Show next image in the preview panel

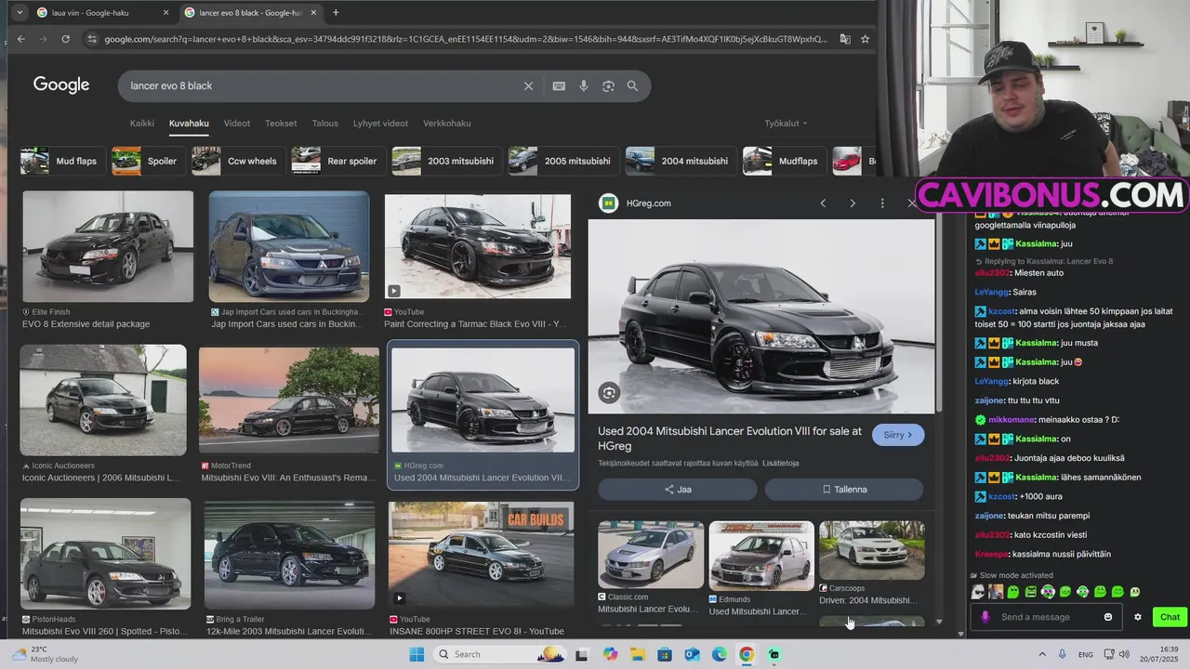853,203
